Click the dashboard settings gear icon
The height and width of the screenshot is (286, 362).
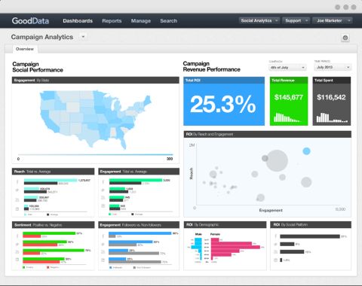click(x=345, y=38)
